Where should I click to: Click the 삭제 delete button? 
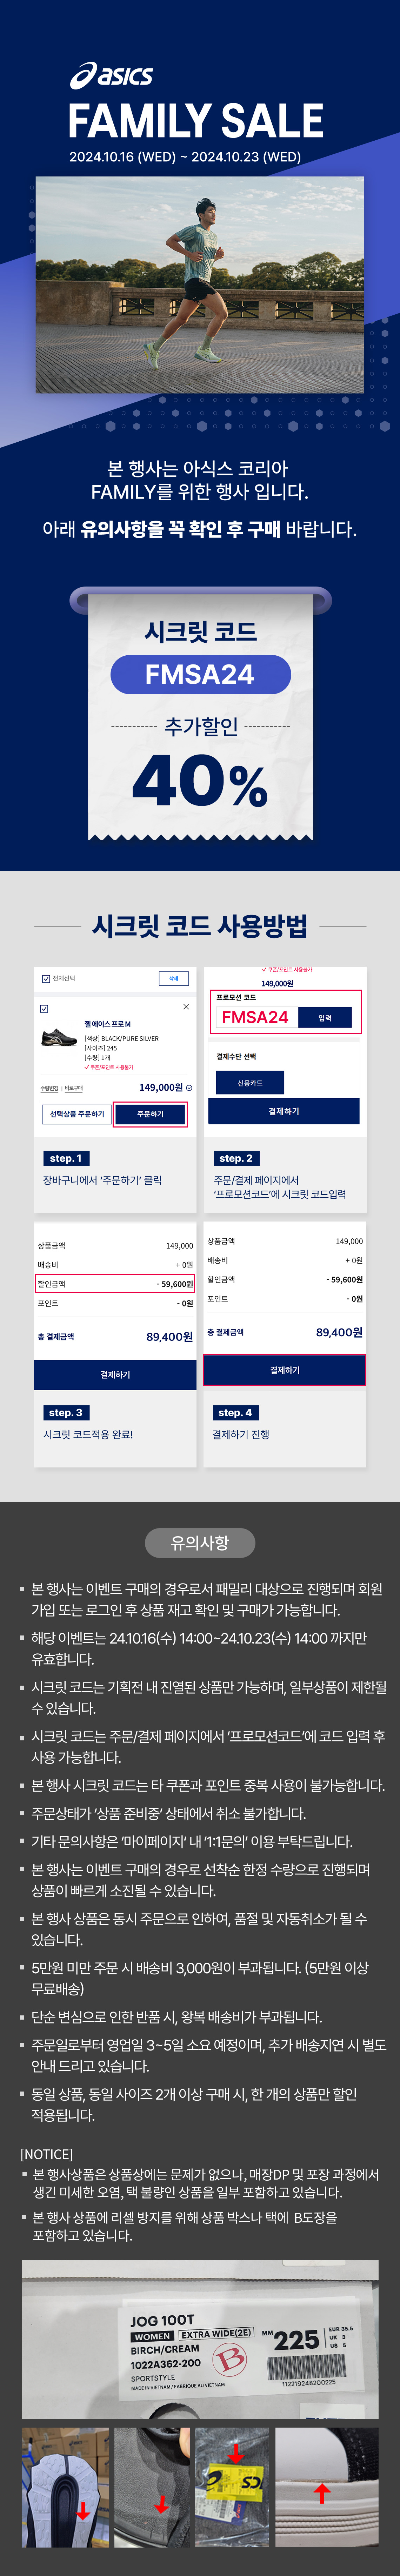pyautogui.click(x=173, y=979)
